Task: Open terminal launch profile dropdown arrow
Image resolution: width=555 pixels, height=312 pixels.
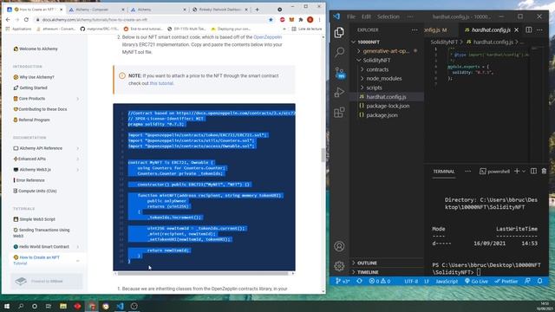Action: [524, 172]
